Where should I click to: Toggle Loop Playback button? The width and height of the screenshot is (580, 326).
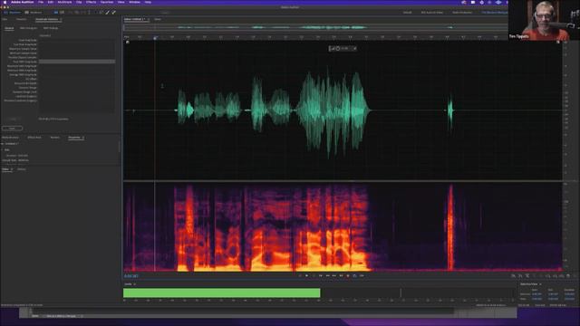[354, 275]
